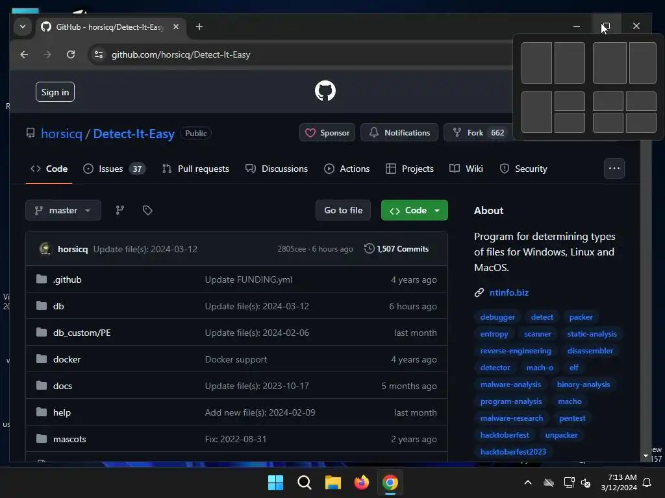This screenshot has height=498, width=665.
Task: Choose the two equal halves snap layout
Action: (553, 63)
